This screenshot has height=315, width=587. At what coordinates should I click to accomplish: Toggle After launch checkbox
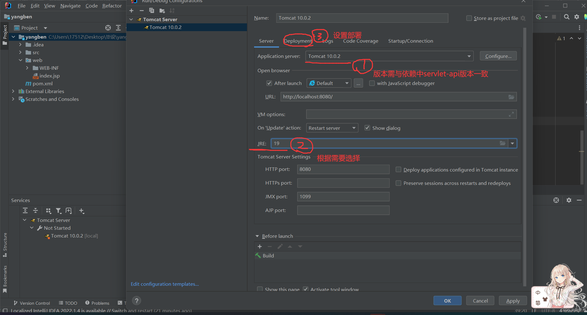tap(269, 83)
